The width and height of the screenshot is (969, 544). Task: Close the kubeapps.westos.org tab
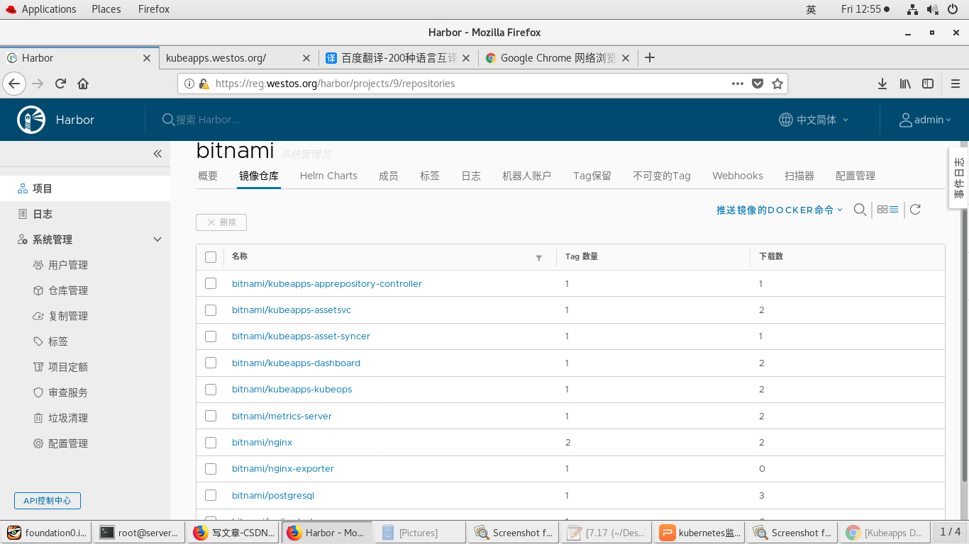click(x=306, y=58)
